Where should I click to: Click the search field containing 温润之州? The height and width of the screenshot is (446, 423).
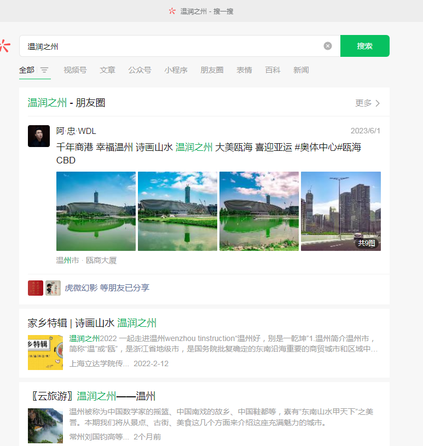coord(179,46)
